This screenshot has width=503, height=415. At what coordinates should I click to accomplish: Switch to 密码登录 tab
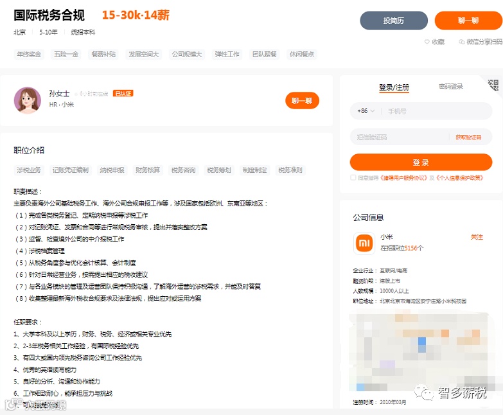point(451,86)
